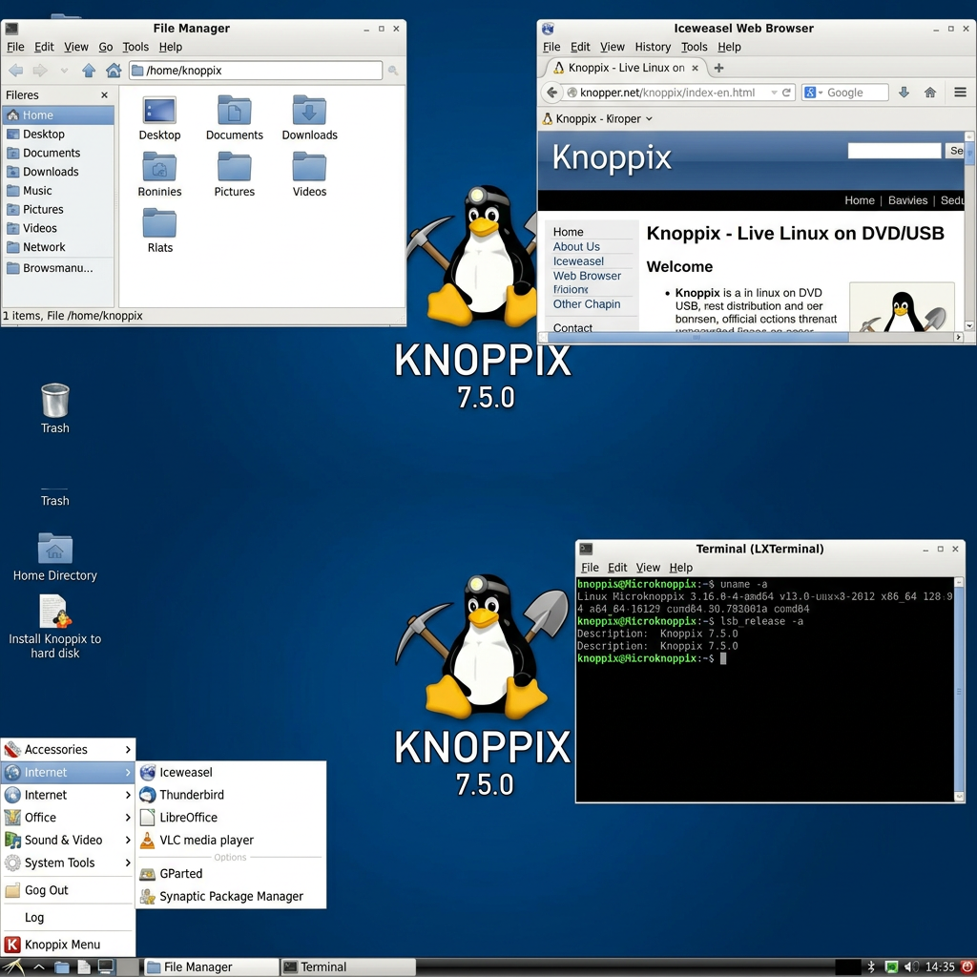Open the View menu in Terminal

tap(648, 568)
